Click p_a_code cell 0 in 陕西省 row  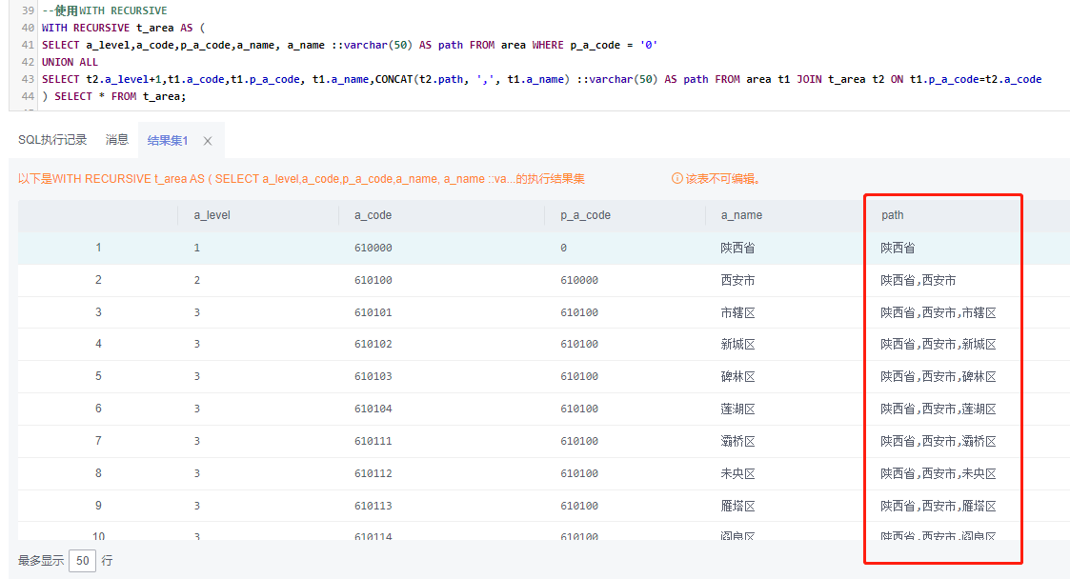click(564, 248)
